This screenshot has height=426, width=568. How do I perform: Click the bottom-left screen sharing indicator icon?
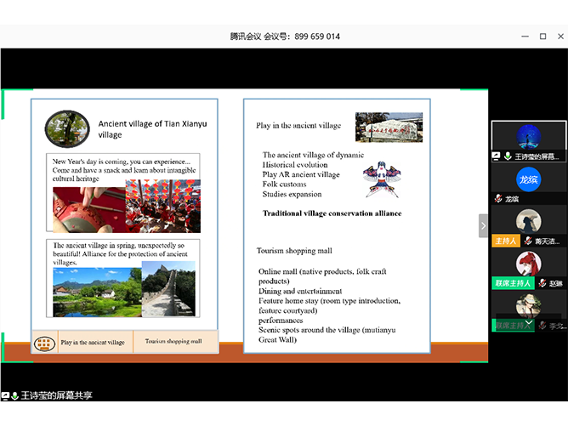click(5, 396)
